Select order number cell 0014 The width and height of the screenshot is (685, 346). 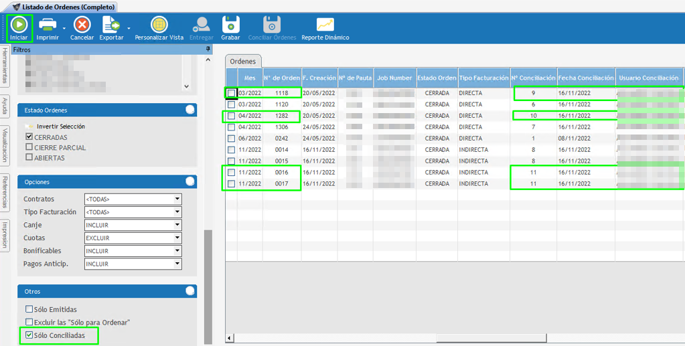click(282, 150)
